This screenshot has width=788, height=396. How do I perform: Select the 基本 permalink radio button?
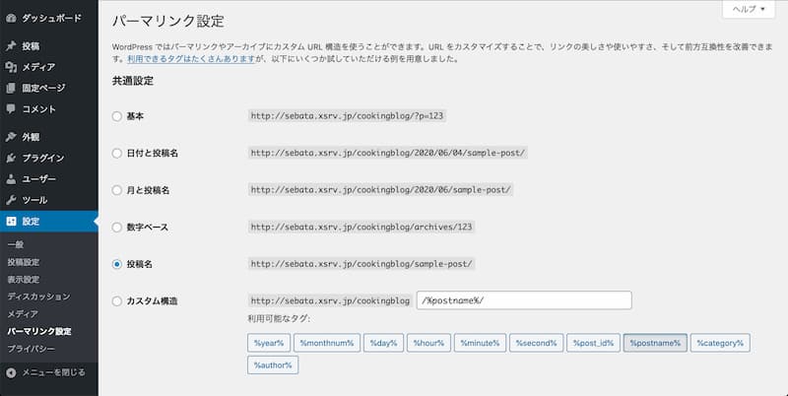(117, 116)
